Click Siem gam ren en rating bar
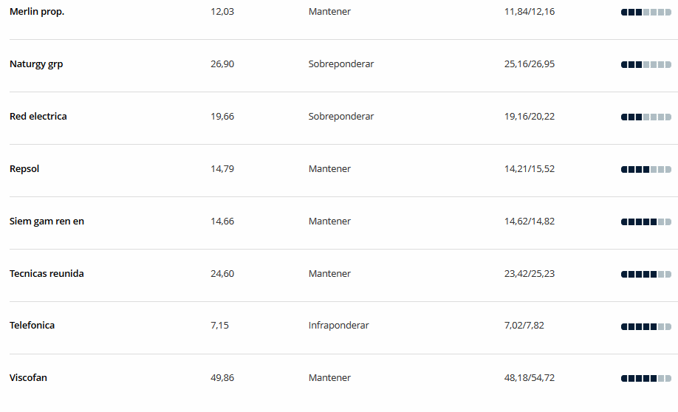This screenshot has width=678, height=412. tap(646, 222)
